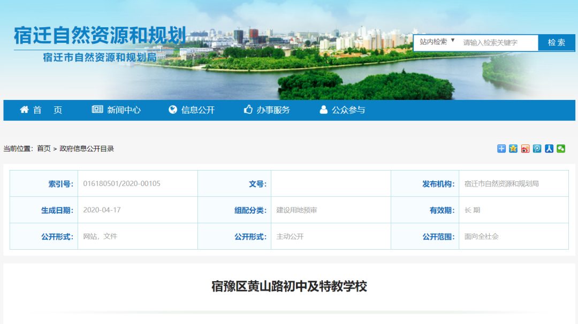
Task: Open the 新闻中心 navigation menu
Action: coord(116,110)
